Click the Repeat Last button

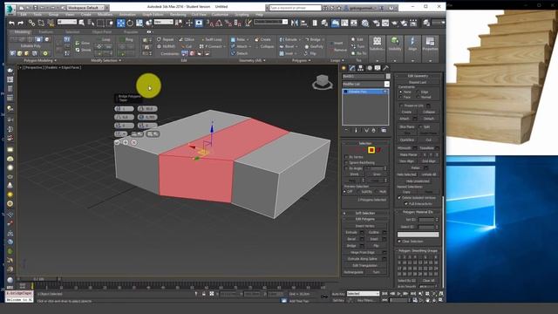point(418,82)
